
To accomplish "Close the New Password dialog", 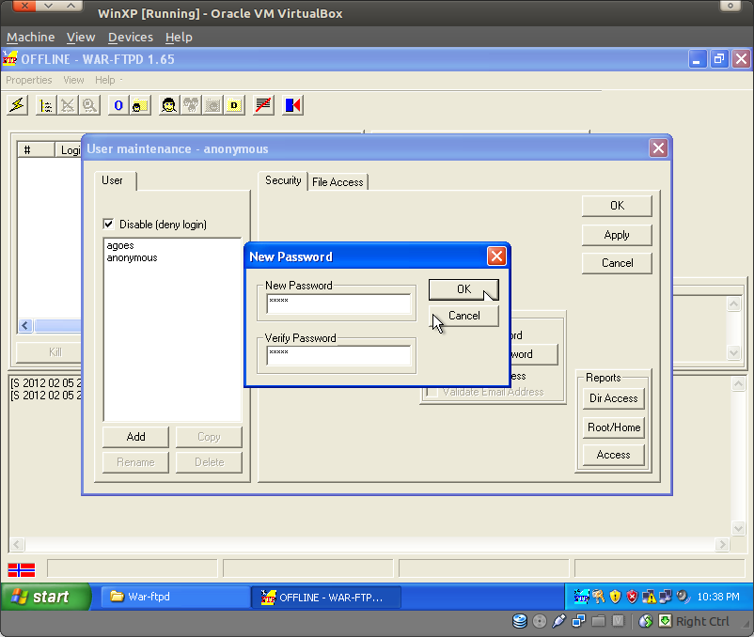I will tap(496, 256).
